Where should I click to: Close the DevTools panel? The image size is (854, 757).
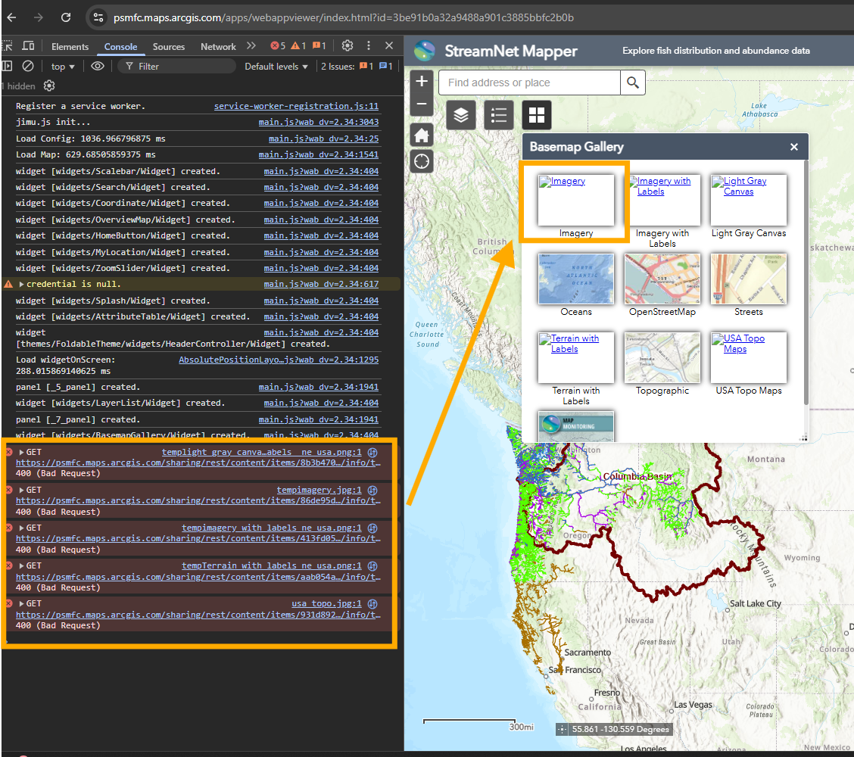click(x=389, y=45)
